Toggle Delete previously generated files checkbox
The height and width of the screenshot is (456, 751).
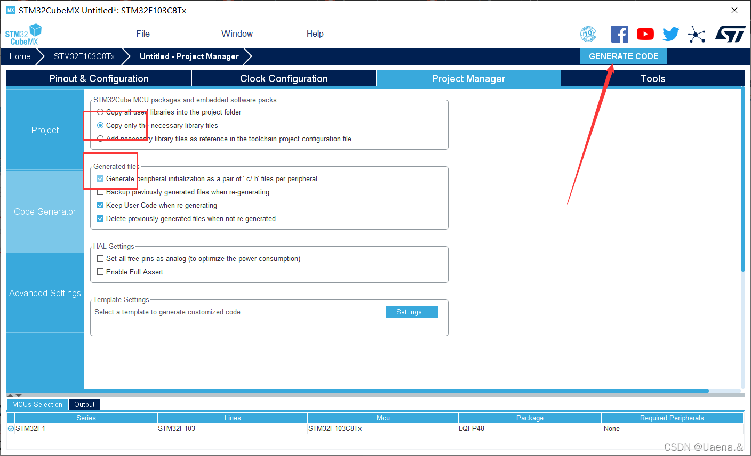point(100,218)
